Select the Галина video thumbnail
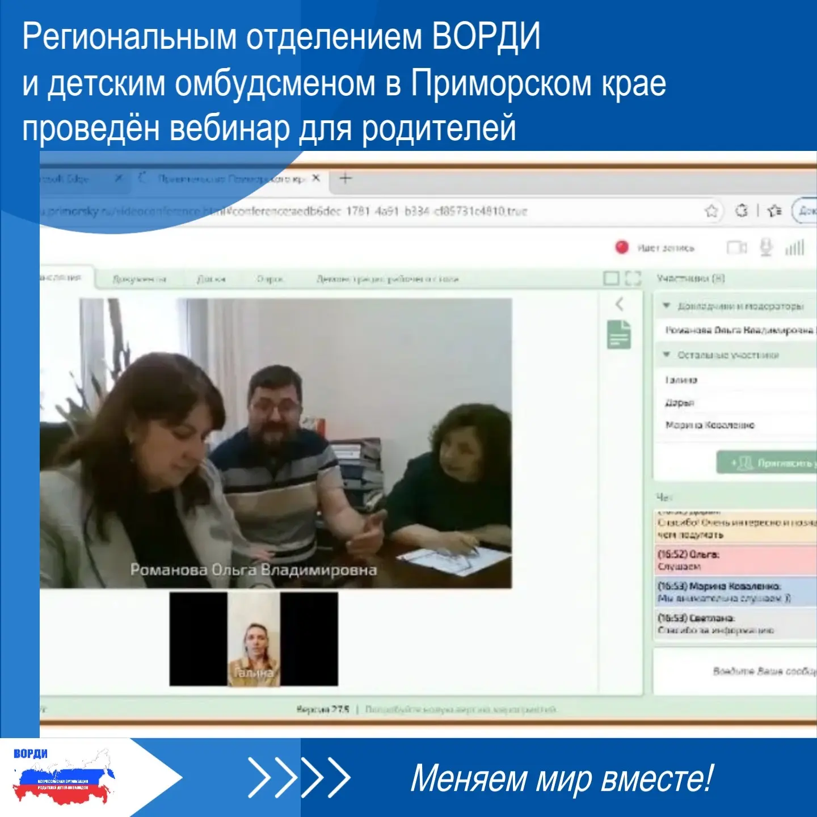The width and height of the screenshot is (817, 817). (254, 639)
